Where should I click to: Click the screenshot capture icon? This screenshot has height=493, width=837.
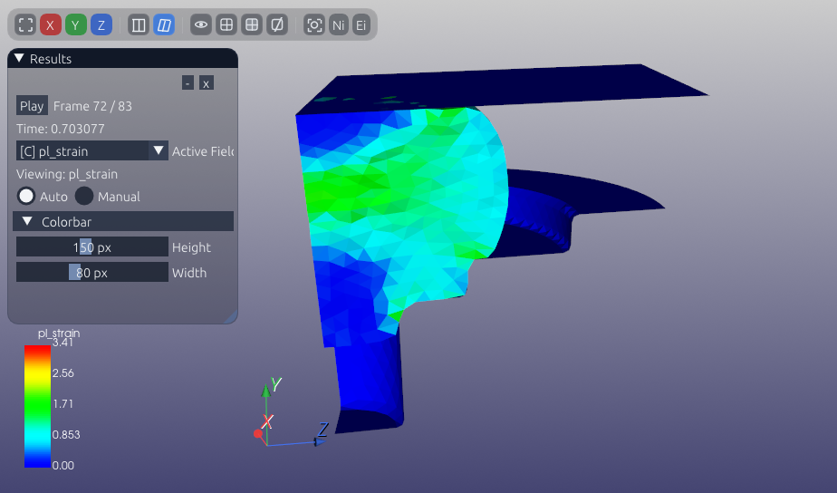point(313,24)
